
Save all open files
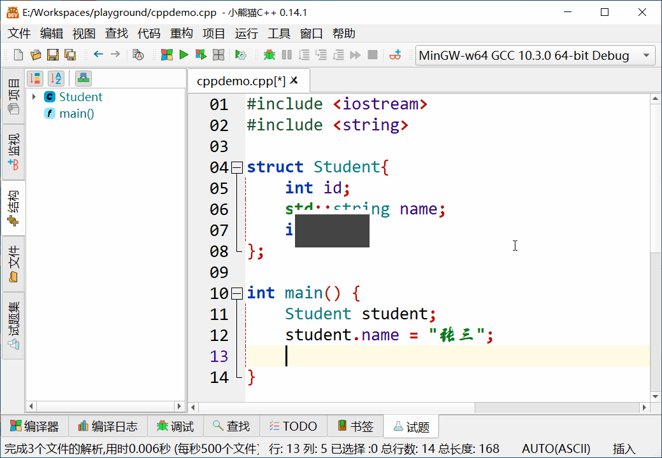pos(69,55)
